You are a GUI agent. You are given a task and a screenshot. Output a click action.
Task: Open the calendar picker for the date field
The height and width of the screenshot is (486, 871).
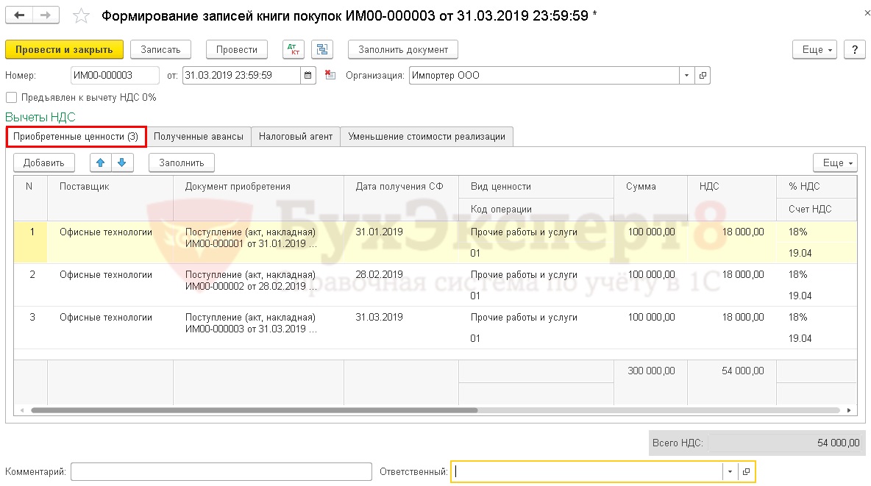click(309, 75)
